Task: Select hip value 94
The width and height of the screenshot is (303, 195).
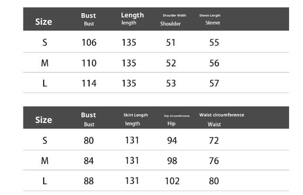Action: pyautogui.click(x=172, y=141)
